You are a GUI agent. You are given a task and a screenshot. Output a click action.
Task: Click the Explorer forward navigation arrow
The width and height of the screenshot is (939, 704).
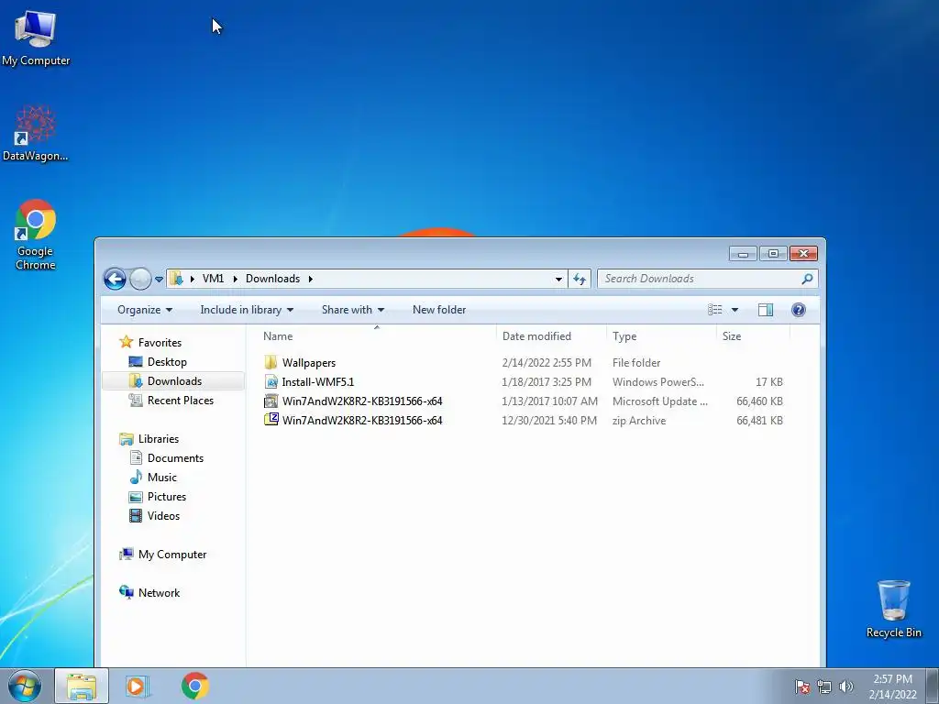pyautogui.click(x=140, y=279)
